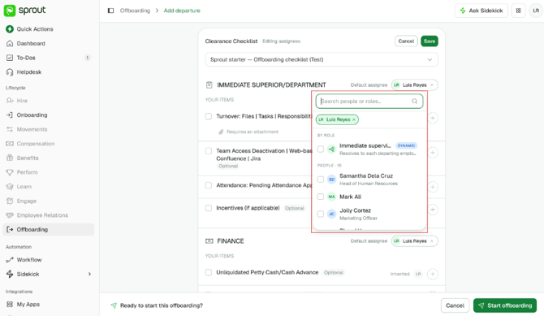Open the Helpdesk headset icon
This screenshot has height=316, width=544.
(10, 72)
